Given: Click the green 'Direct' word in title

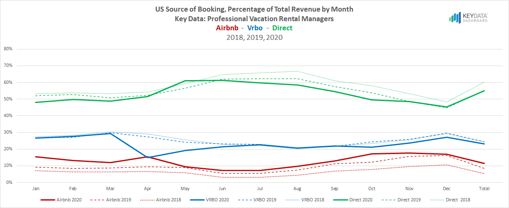Looking at the screenshot, I should tap(282, 28).
